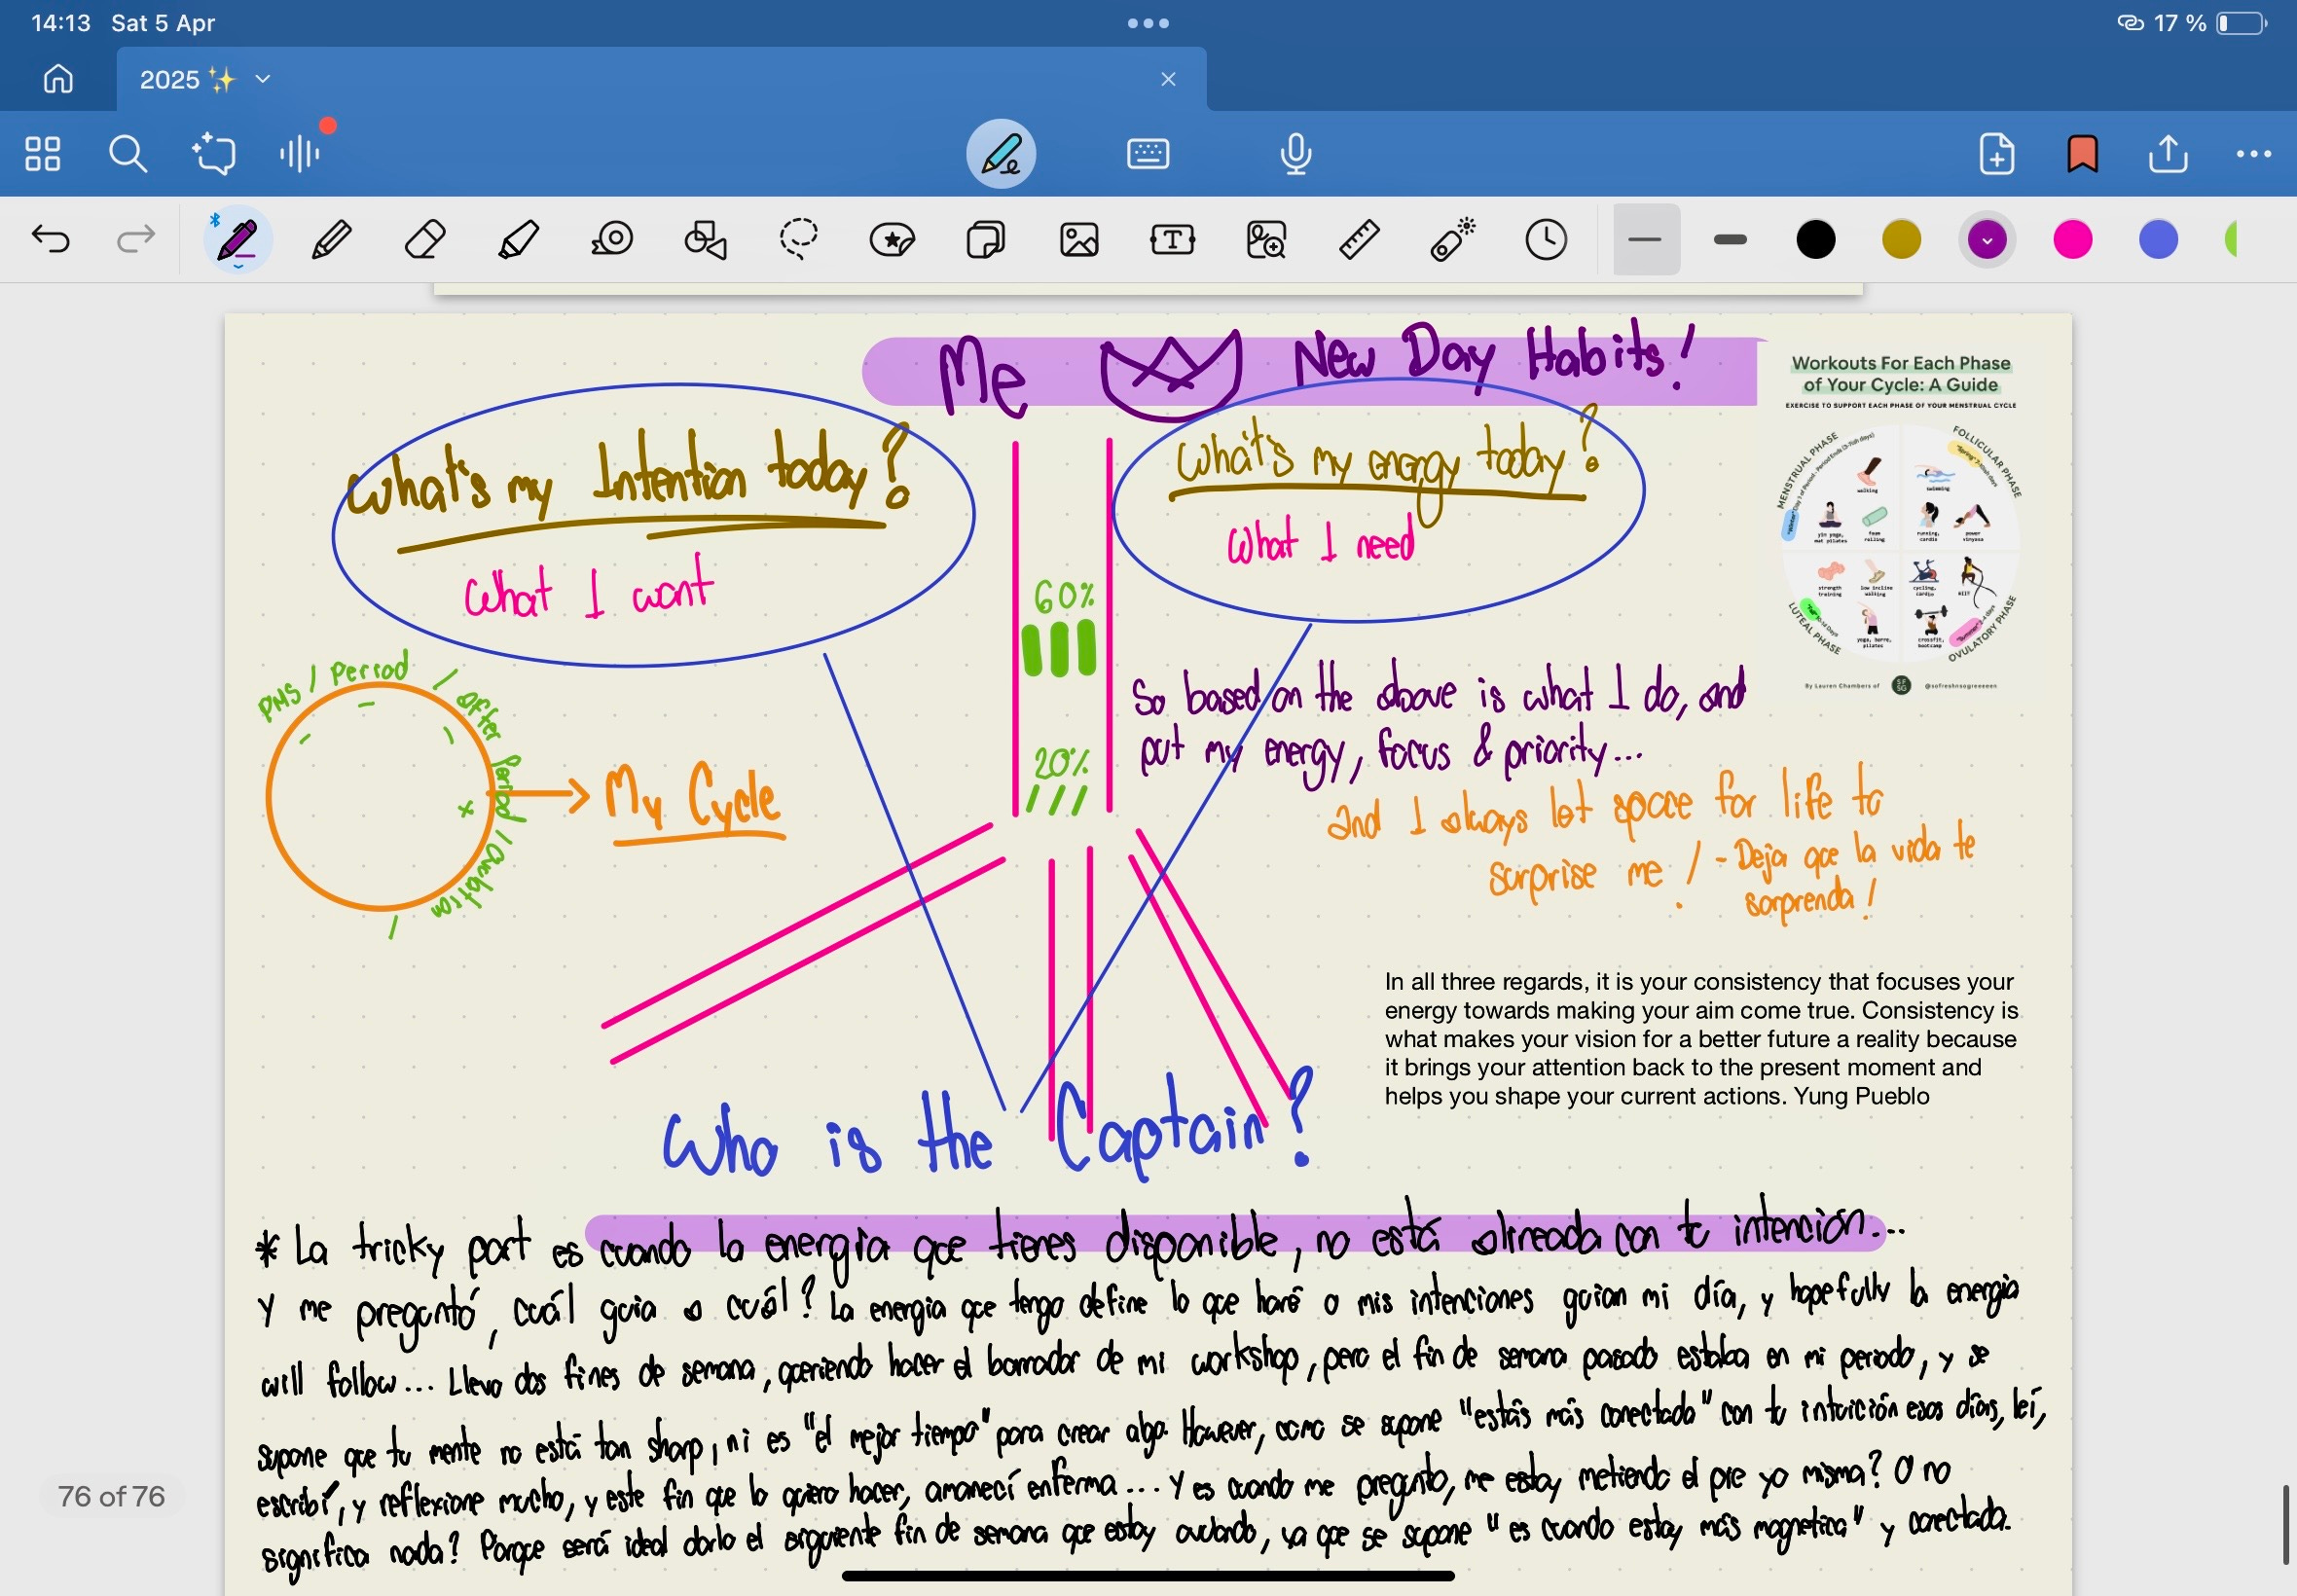Undo the last stroke

pyautogui.click(x=51, y=240)
